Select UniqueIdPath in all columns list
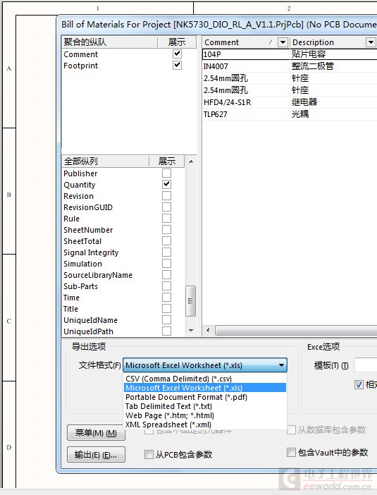The height and width of the screenshot is (495, 377). 88,331
